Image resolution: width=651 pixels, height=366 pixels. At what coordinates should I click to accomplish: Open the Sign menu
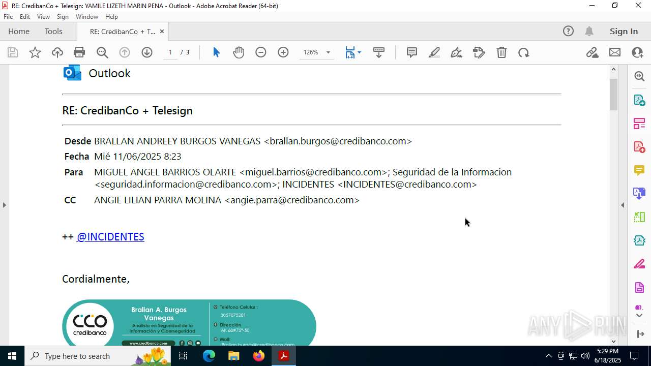coord(63,17)
